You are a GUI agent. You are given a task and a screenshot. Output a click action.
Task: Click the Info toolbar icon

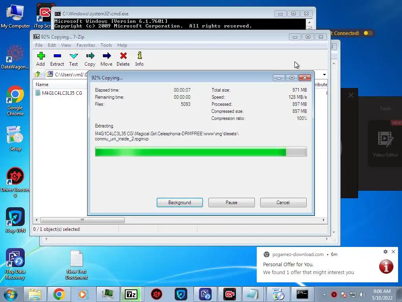[139, 59]
